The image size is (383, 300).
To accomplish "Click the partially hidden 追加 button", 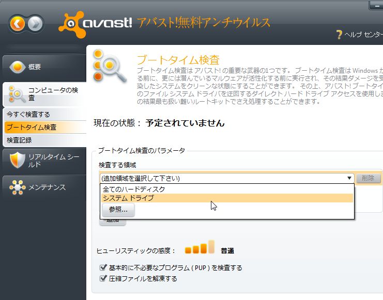I will tap(113, 222).
